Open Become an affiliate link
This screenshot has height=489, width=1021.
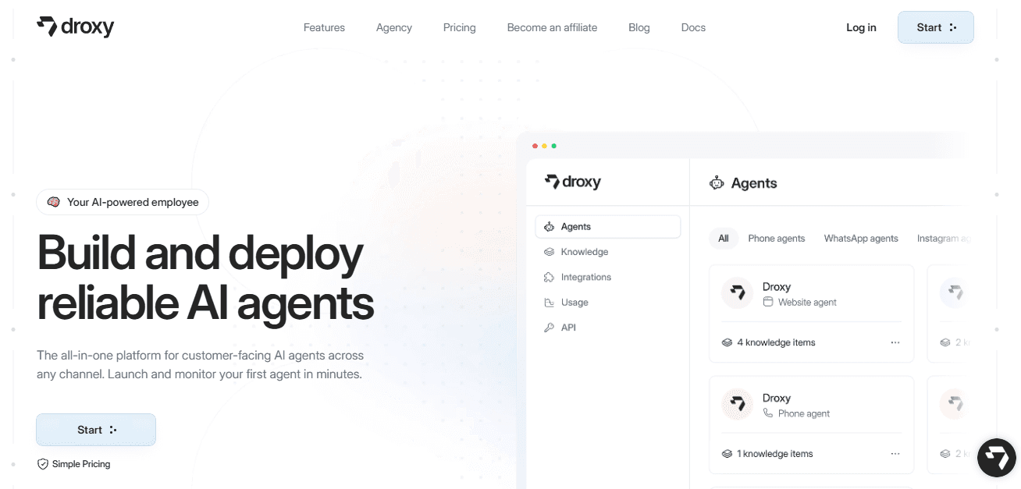pos(552,27)
